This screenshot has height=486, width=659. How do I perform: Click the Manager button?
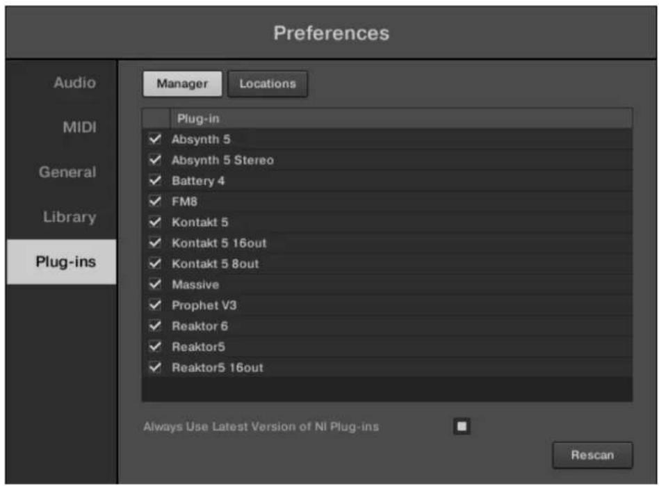pyautogui.click(x=182, y=84)
